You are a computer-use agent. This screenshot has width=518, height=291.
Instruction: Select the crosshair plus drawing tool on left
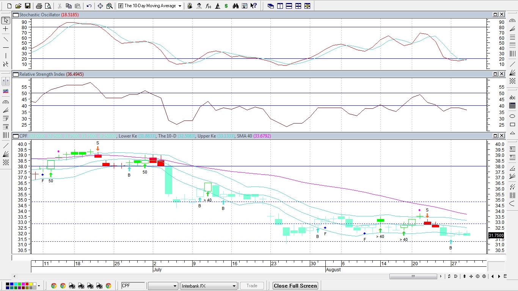pos(6,29)
